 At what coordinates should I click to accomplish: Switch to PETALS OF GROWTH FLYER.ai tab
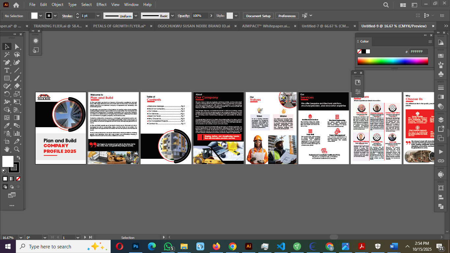point(119,26)
